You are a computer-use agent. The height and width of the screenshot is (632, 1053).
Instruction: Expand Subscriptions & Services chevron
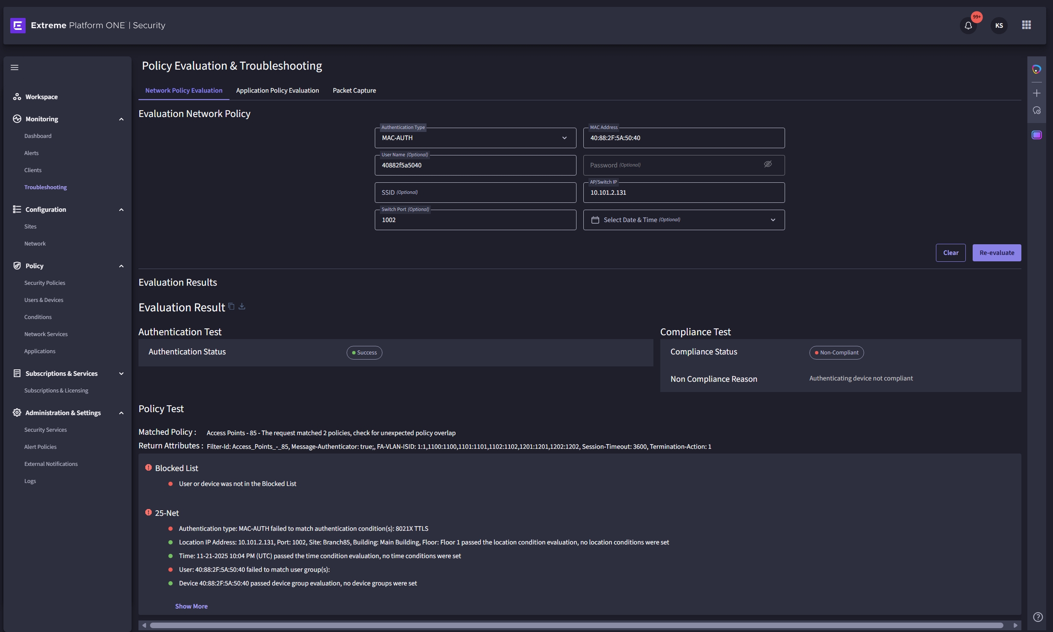(x=121, y=374)
